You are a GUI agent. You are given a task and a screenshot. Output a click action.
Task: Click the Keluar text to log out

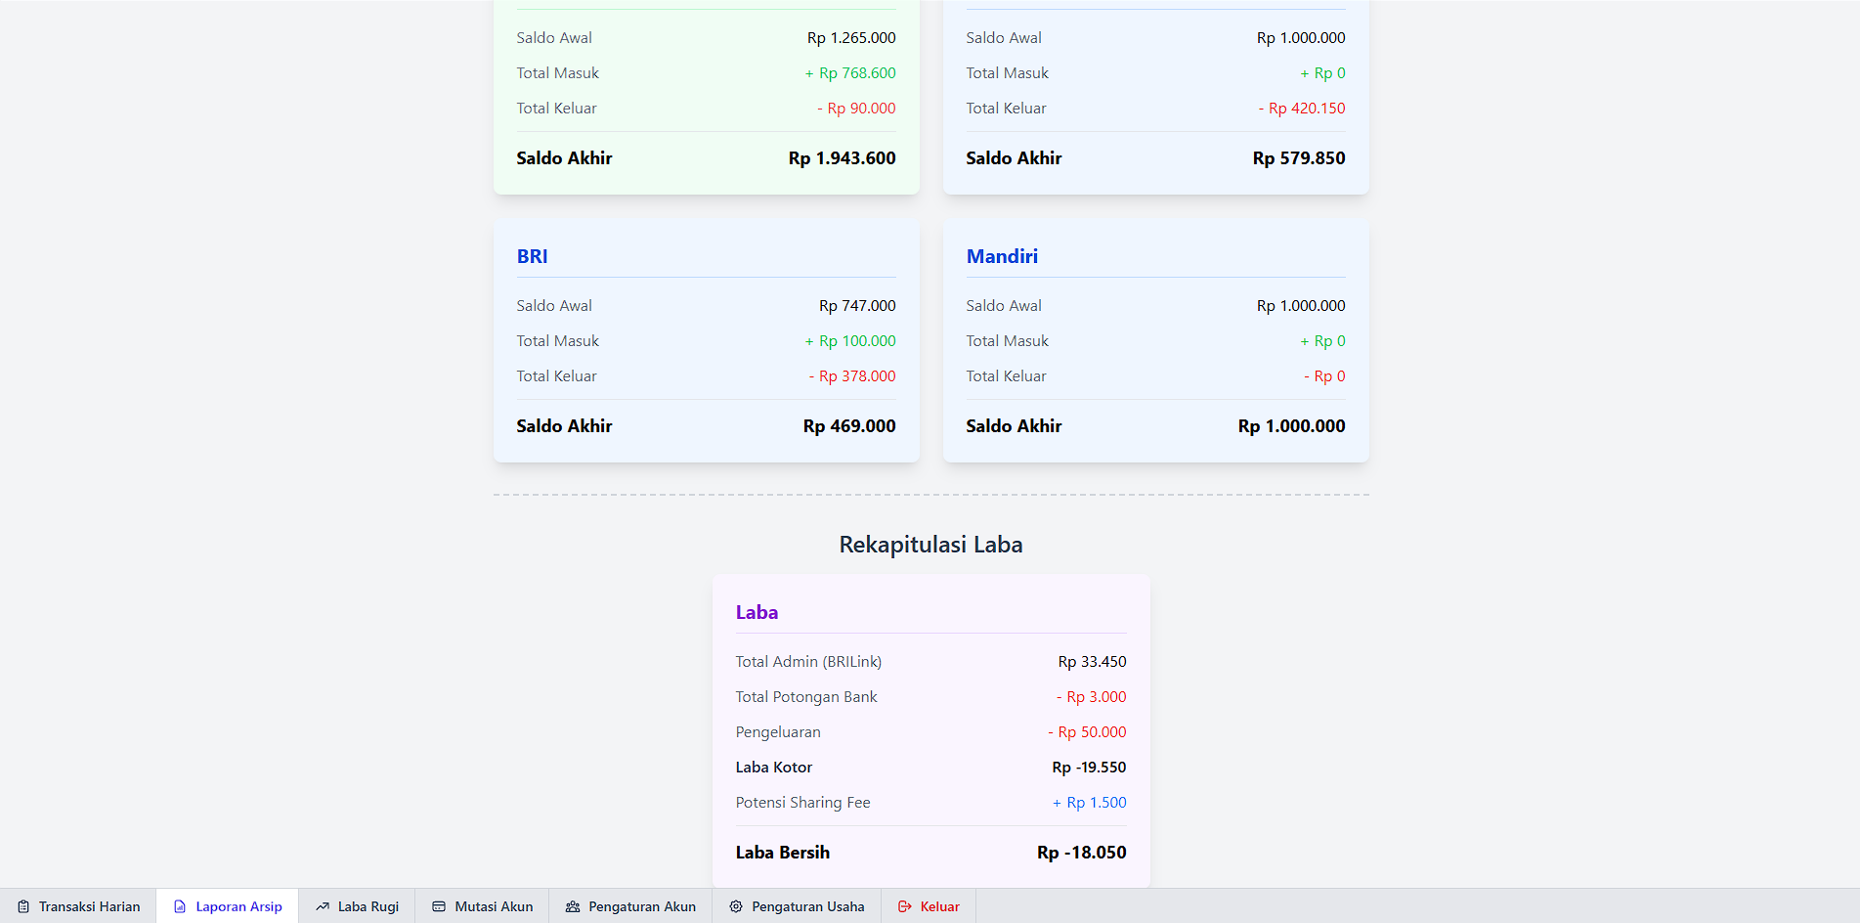coord(939,906)
